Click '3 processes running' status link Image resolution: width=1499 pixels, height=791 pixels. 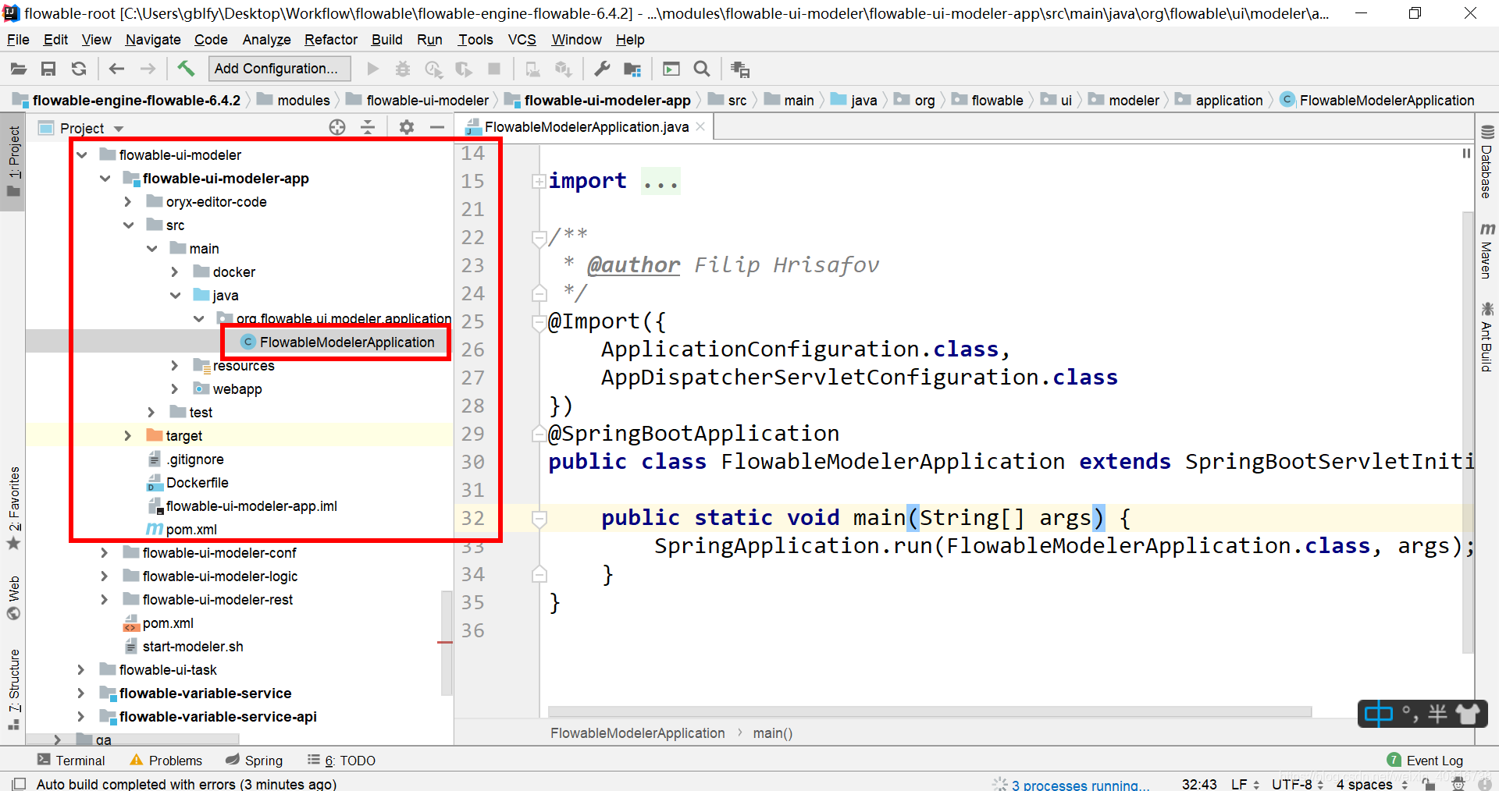point(1080,785)
